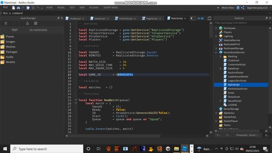
Task: Close the Asset Manager panel
Action: 62,18
